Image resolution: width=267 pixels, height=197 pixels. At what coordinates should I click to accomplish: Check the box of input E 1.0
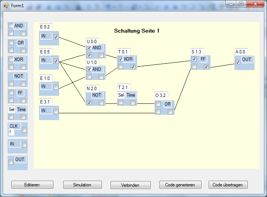56,88
